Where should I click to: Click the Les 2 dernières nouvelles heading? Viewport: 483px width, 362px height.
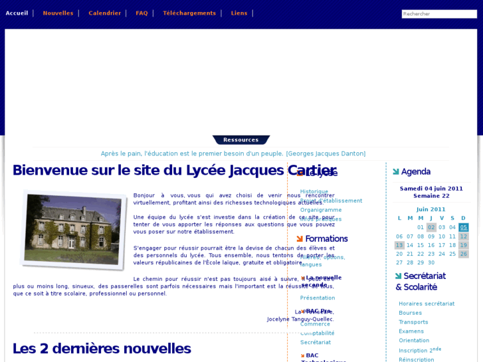(102, 349)
